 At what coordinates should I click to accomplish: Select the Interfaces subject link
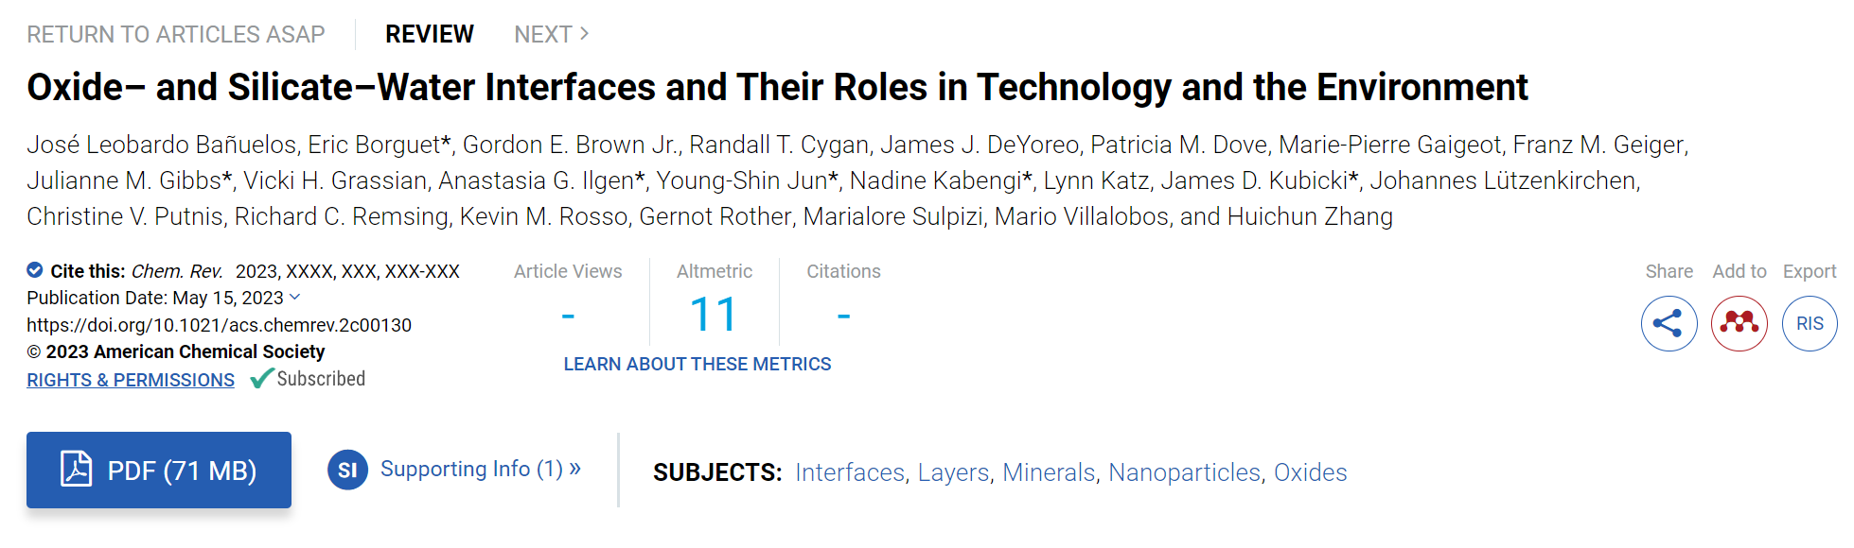[x=850, y=472]
